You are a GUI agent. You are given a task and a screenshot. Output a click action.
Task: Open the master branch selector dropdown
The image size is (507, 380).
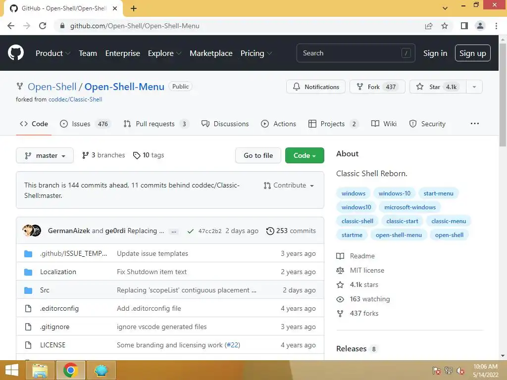pyautogui.click(x=45, y=155)
